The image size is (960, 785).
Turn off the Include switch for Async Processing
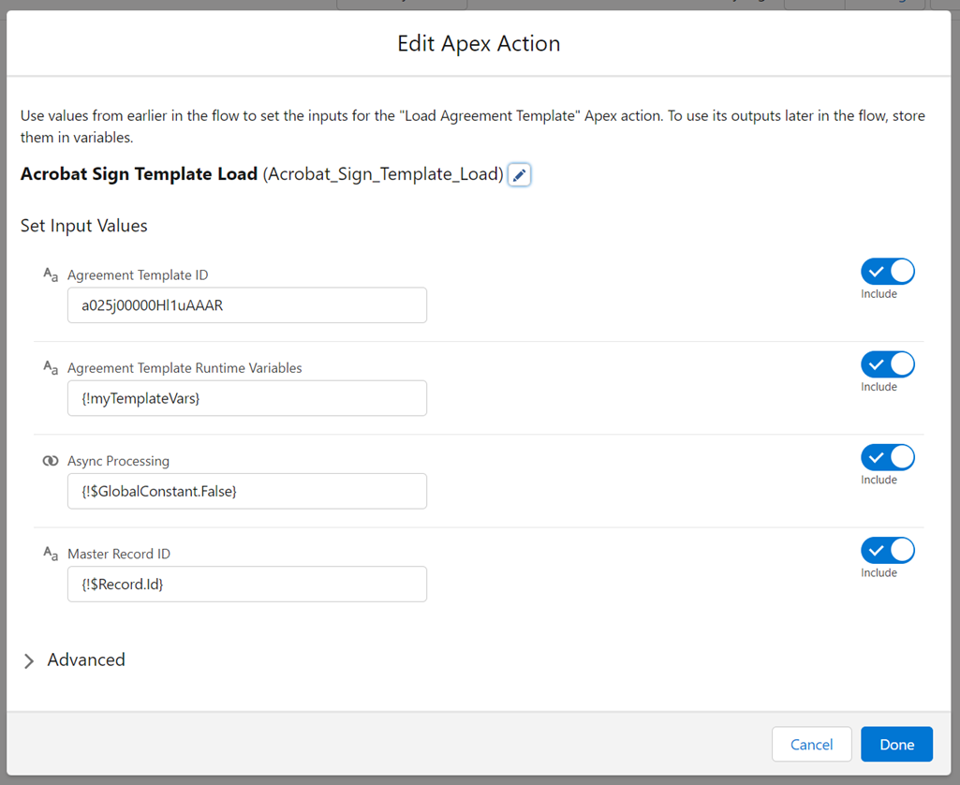coord(887,457)
